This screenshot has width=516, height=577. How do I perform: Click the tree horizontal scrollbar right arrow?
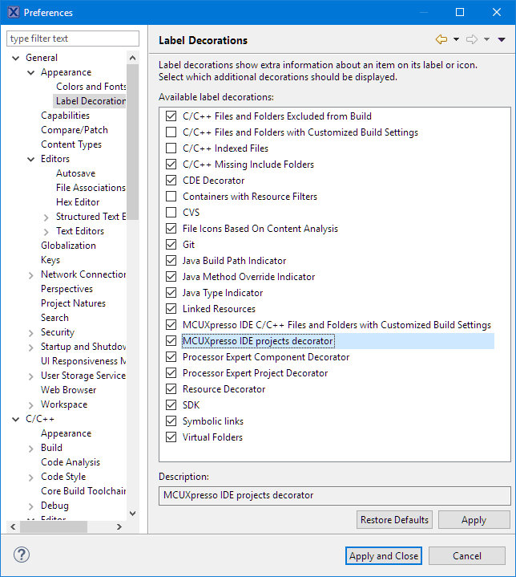click(119, 527)
